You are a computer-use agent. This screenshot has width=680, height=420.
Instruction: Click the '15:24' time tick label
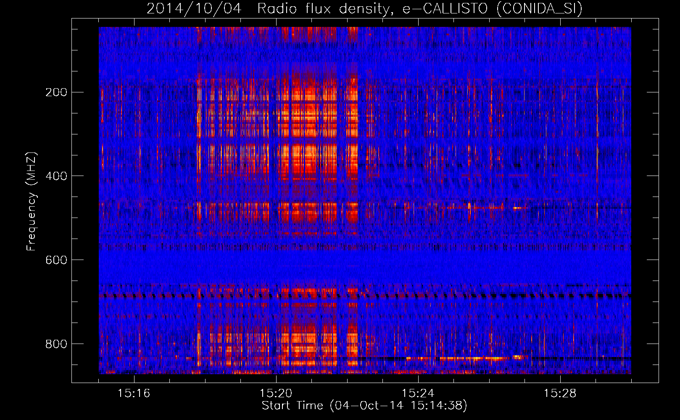click(x=418, y=393)
